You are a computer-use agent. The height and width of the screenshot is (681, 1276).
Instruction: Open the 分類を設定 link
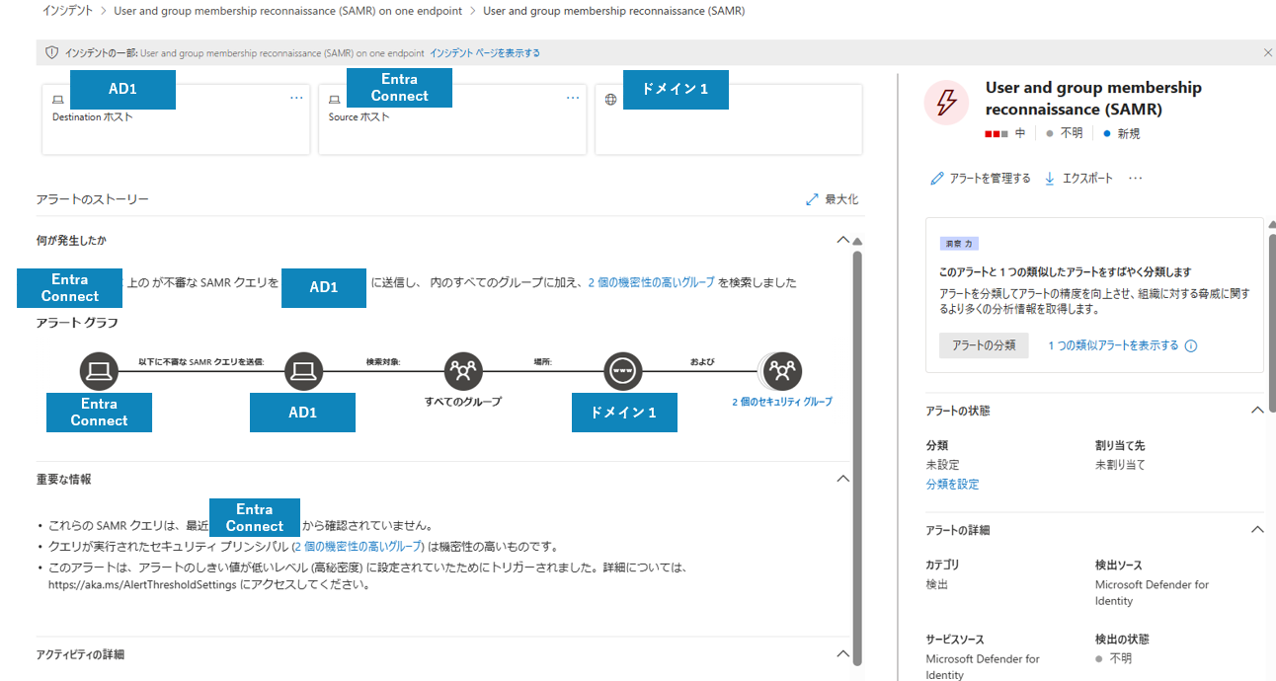pyautogui.click(x=951, y=484)
